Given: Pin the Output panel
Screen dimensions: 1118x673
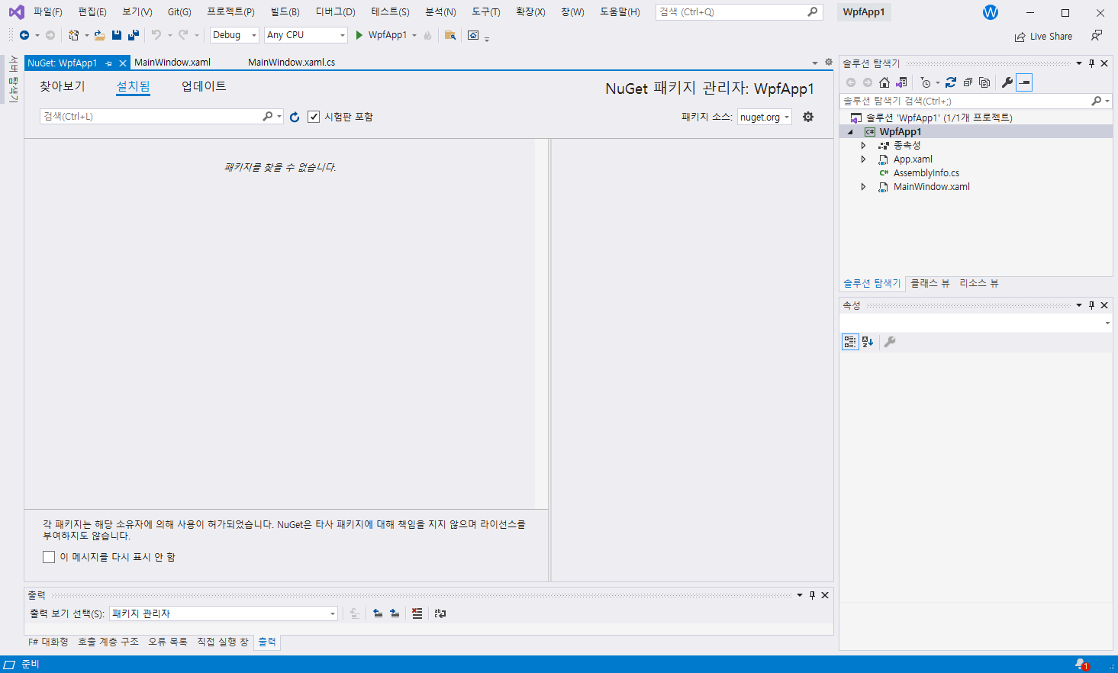Looking at the screenshot, I should pos(812,595).
